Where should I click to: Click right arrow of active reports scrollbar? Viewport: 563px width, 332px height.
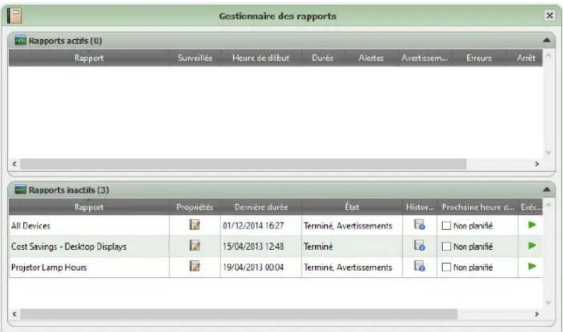537,164
